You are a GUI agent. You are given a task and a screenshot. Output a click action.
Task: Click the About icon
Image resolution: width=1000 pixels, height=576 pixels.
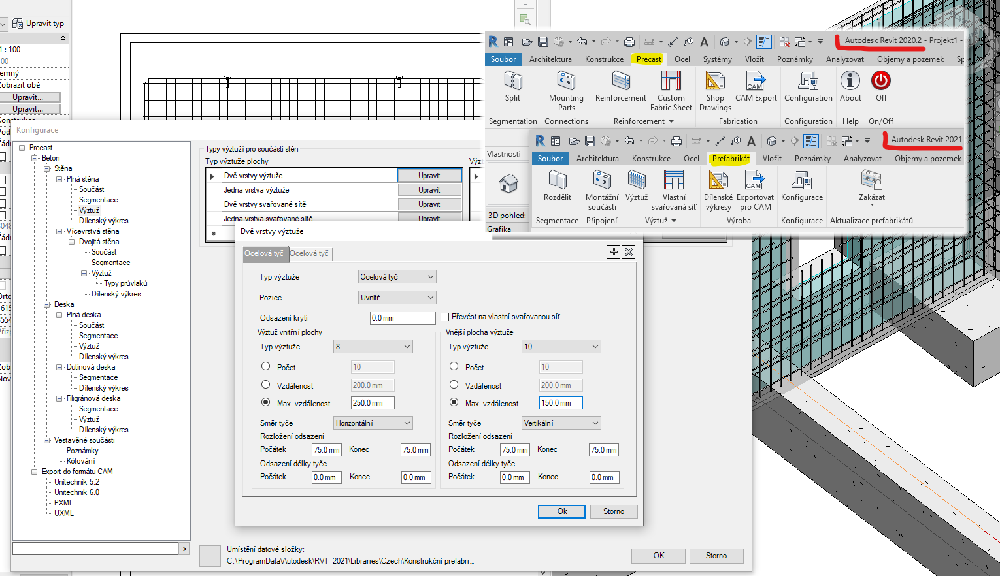click(x=850, y=81)
